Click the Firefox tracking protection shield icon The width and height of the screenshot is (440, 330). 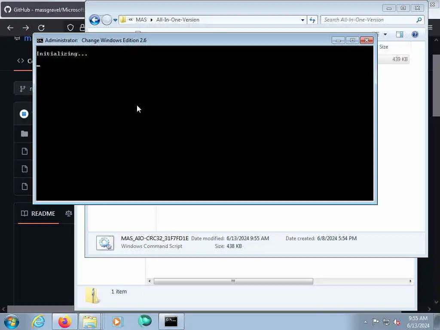click(70, 27)
